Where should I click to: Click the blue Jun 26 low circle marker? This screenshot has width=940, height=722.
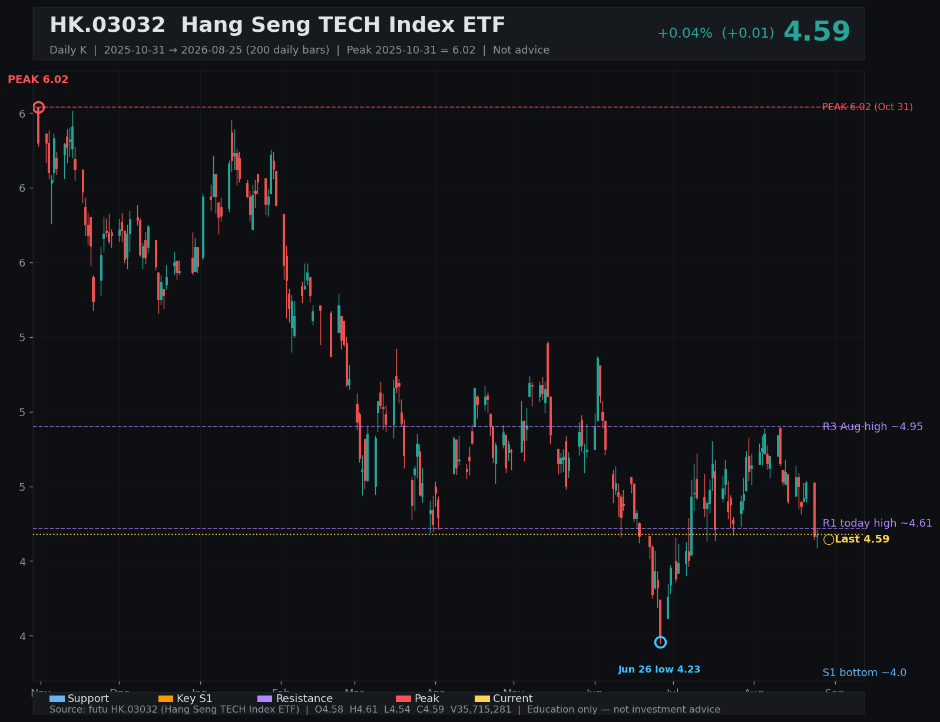point(660,642)
